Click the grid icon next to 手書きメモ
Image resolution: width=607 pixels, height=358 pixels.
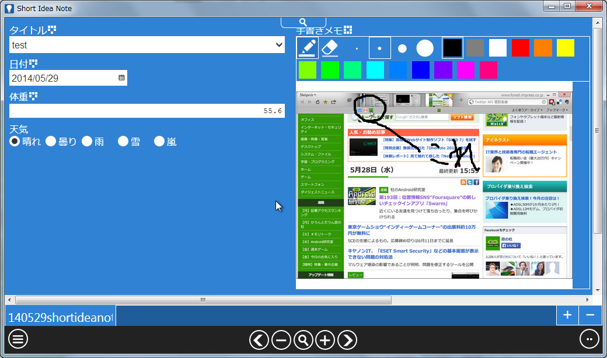point(348,29)
